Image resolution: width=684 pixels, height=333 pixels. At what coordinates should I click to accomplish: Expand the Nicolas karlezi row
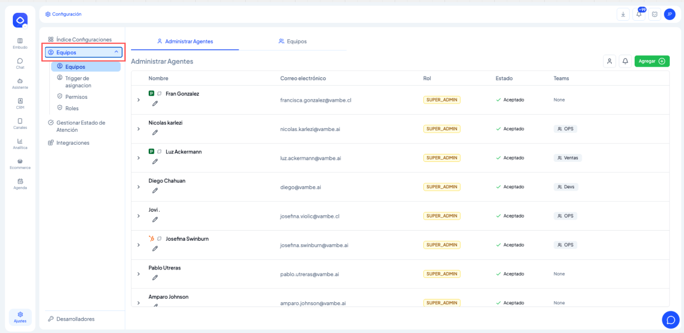(x=138, y=129)
